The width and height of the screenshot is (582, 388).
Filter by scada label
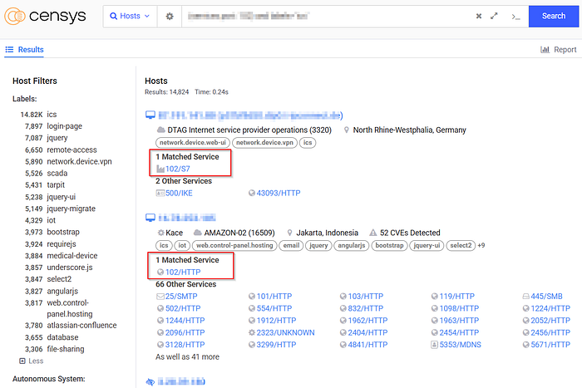click(57, 173)
